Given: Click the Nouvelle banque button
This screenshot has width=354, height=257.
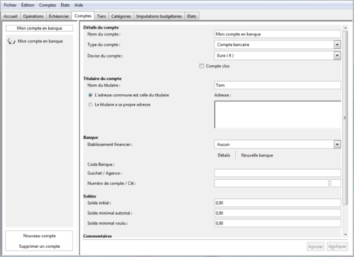Looking at the screenshot, I should [257, 155].
